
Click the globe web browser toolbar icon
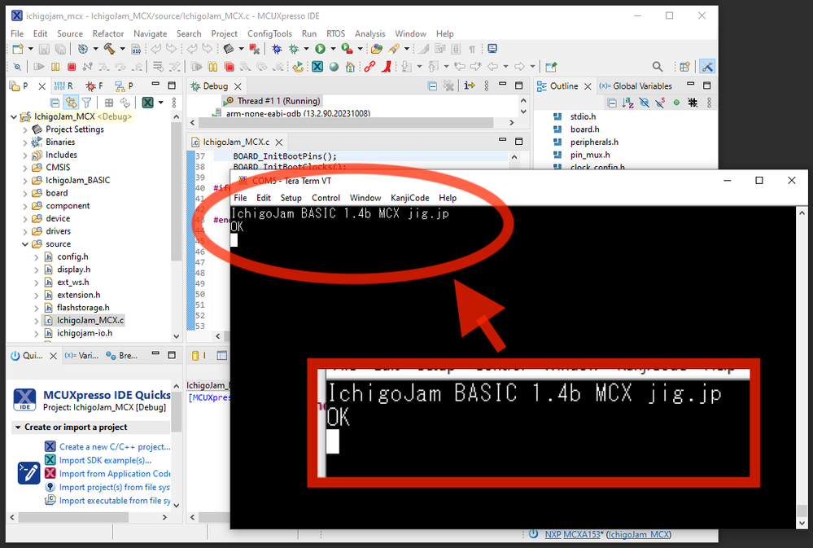pyautogui.click(x=334, y=67)
